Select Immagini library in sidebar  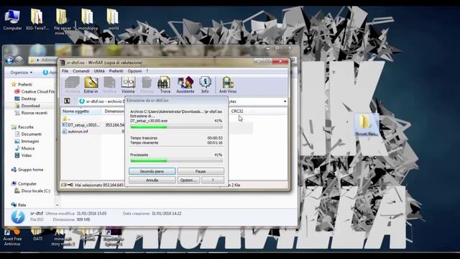click(x=27, y=141)
